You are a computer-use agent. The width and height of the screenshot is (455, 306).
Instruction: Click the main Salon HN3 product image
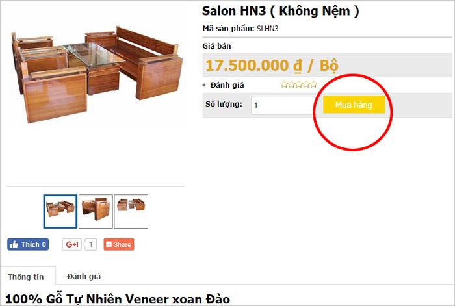pos(97,75)
